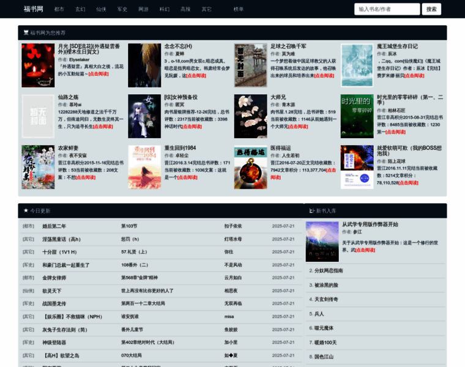This screenshot has height=367, width=465.
Task: Open the 农家鲜妻 cover thumbnail
Action: coord(38,167)
